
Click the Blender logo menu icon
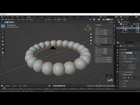2,17
